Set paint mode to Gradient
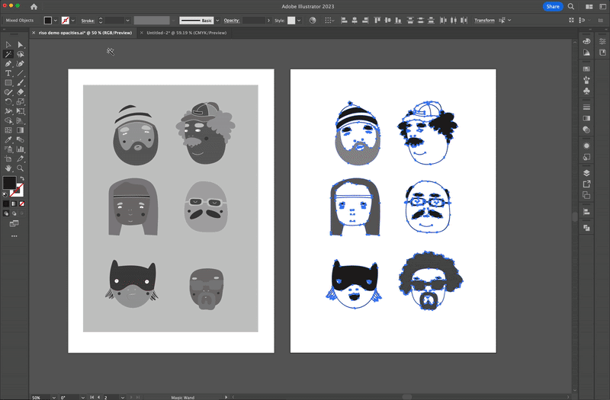The width and height of the screenshot is (610, 400). pyautogui.click(x=14, y=203)
